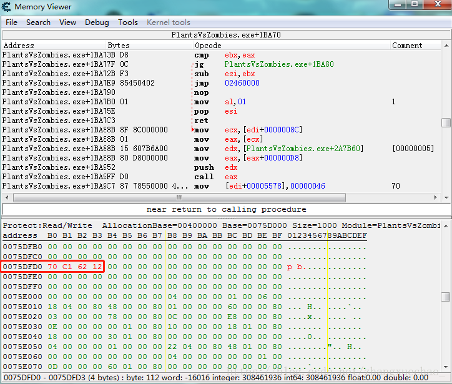The image size is (452, 384).
Task: Click disassembler vertical scrollbar thumb
Action: click(446, 122)
